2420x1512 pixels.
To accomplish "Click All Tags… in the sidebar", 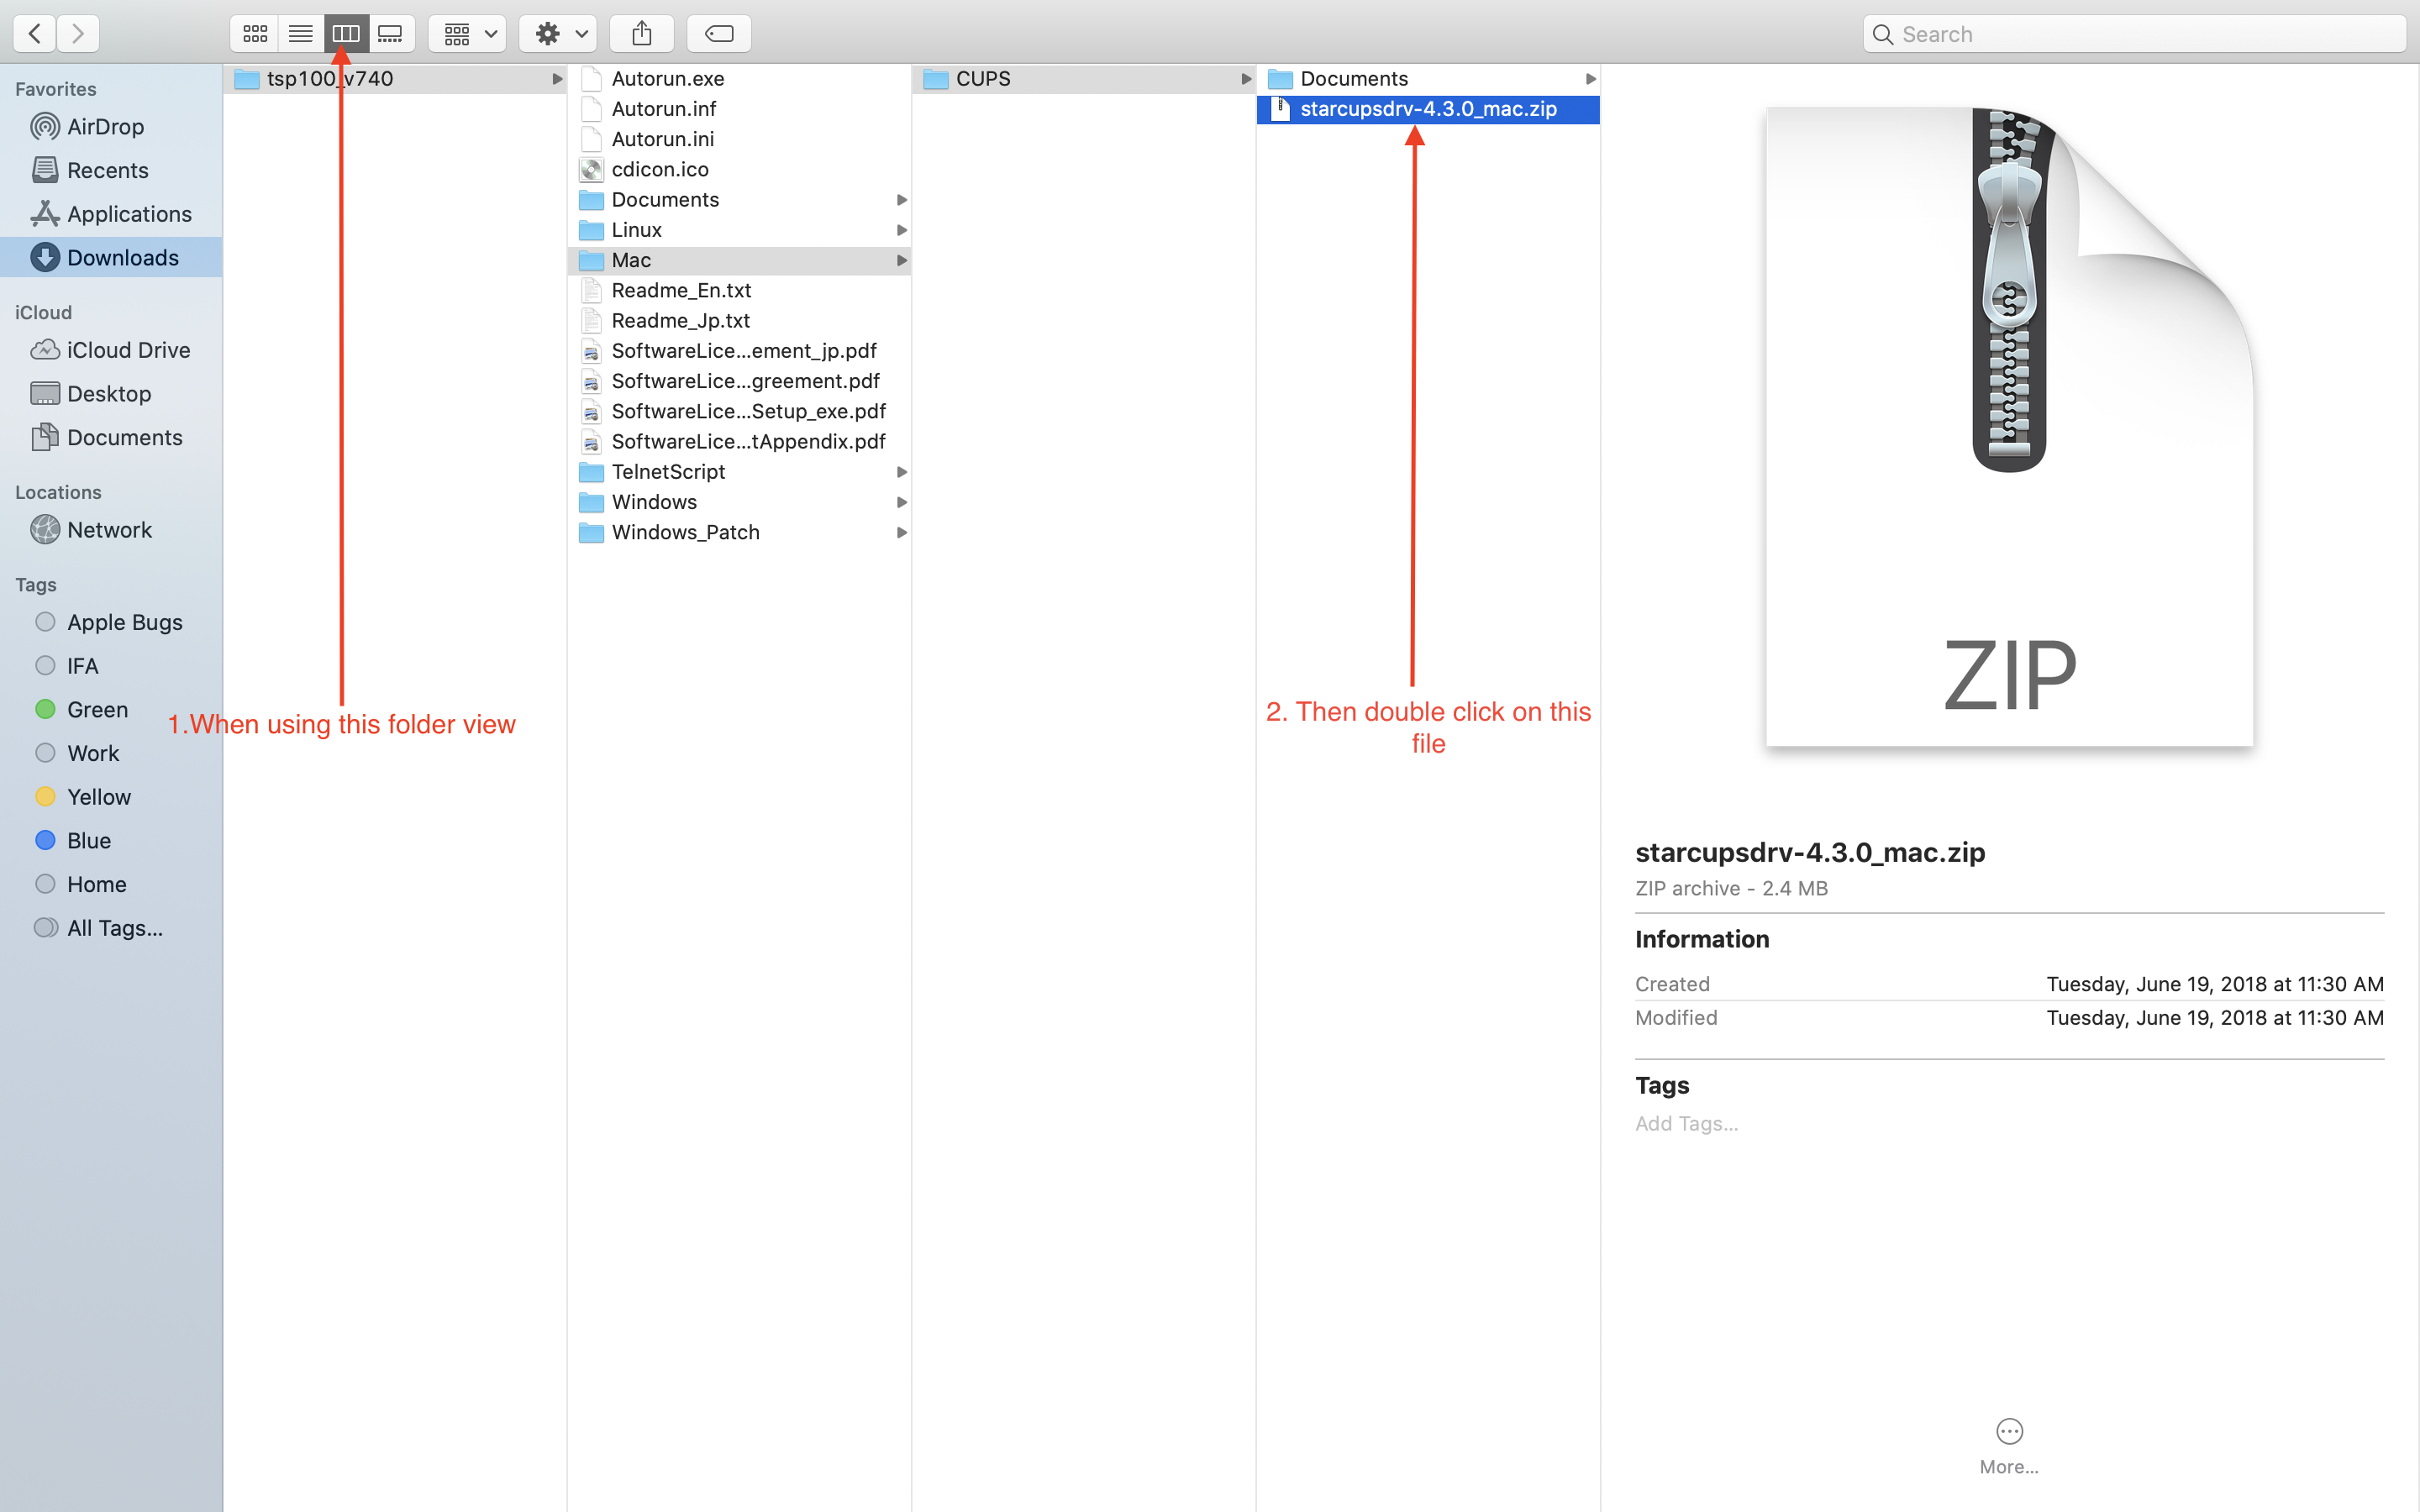I will (x=114, y=928).
